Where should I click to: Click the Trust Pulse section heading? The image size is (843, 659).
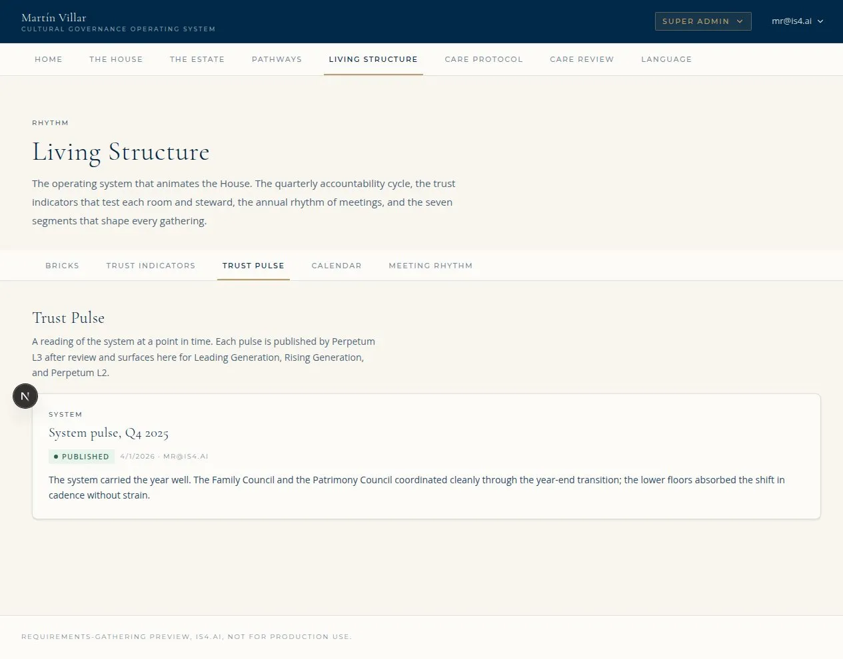[x=69, y=318]
